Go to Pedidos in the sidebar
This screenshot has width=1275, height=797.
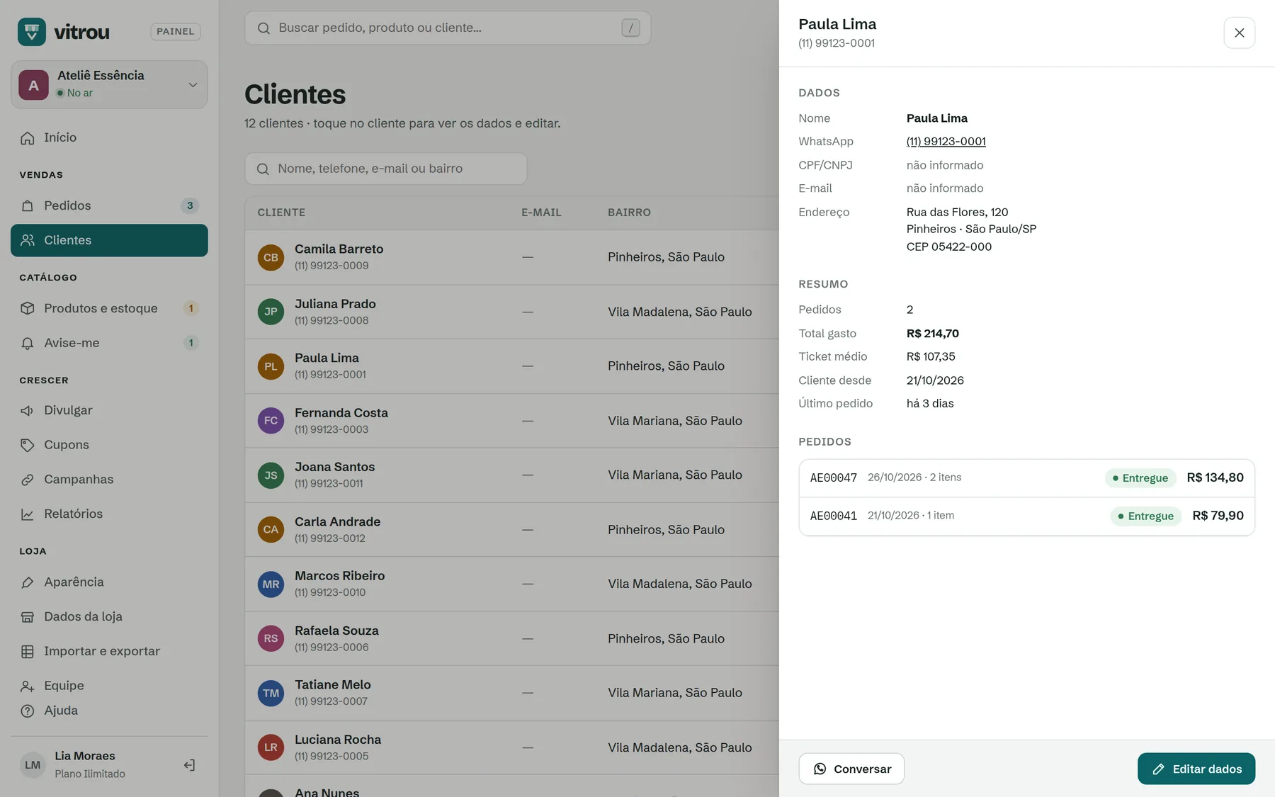pos(109,205)
